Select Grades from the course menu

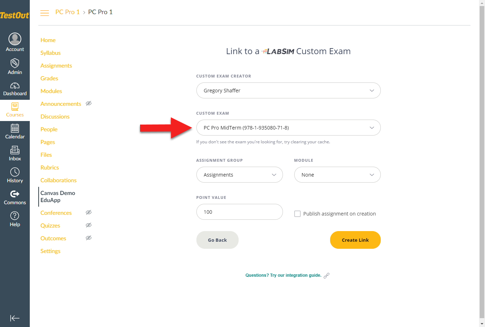click(49, 78)
